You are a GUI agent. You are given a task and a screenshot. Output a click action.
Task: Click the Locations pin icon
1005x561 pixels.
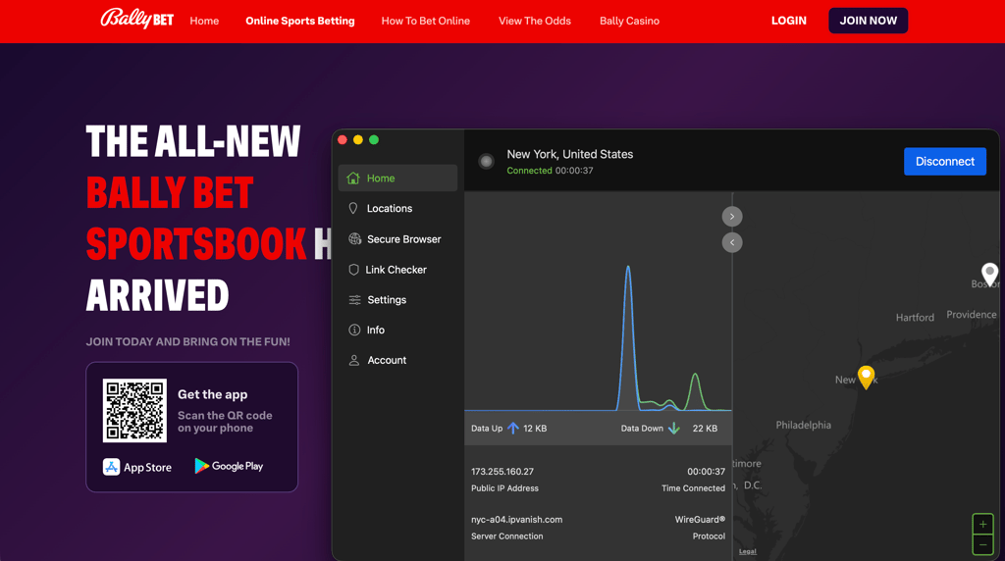pos(353,208)
